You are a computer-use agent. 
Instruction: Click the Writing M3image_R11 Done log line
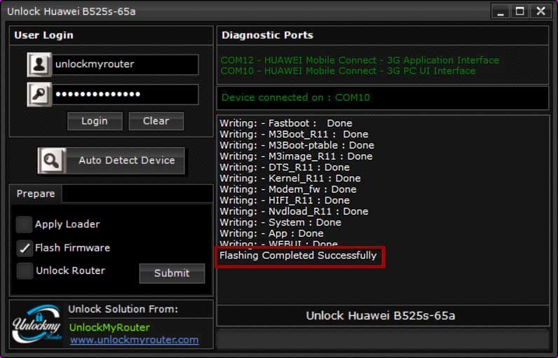[x=296, y=156]
